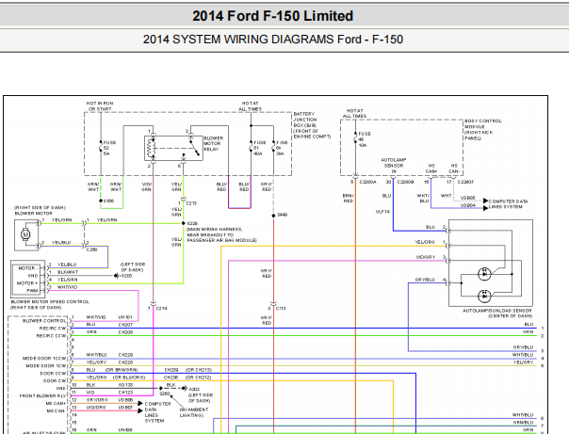Click the blower motor M symbol
The height and width of the screenshot is (434, 569).
(25, 234)
